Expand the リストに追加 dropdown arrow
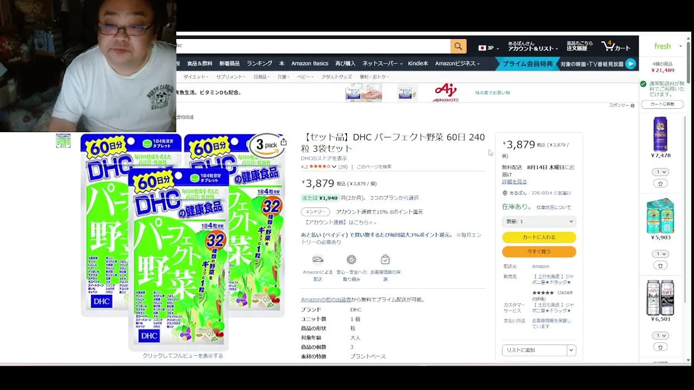The image size is (694, 390). pyautogui.click(x=571, y=350)
